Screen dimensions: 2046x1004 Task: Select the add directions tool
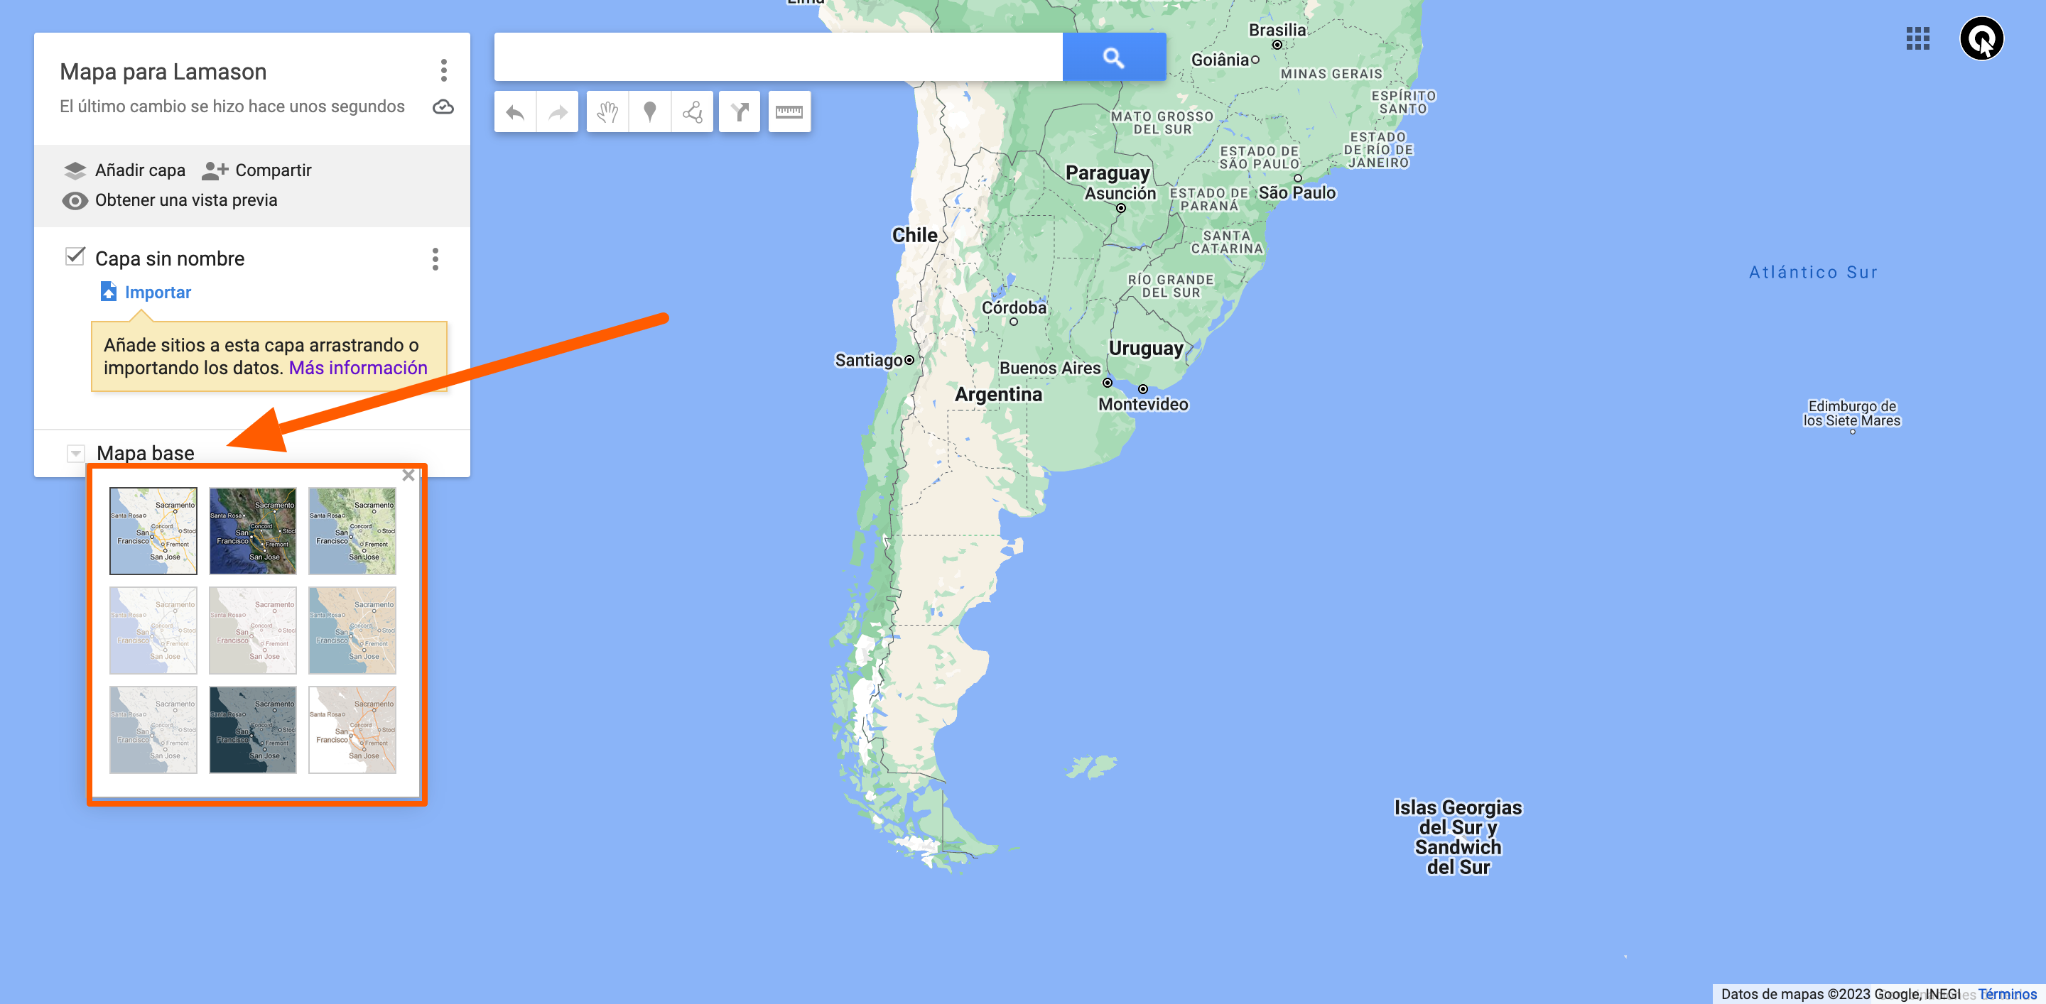[x=740, y=112]
